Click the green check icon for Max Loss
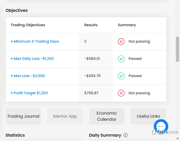This screenshot has height=141, width=180. (121, 76)
